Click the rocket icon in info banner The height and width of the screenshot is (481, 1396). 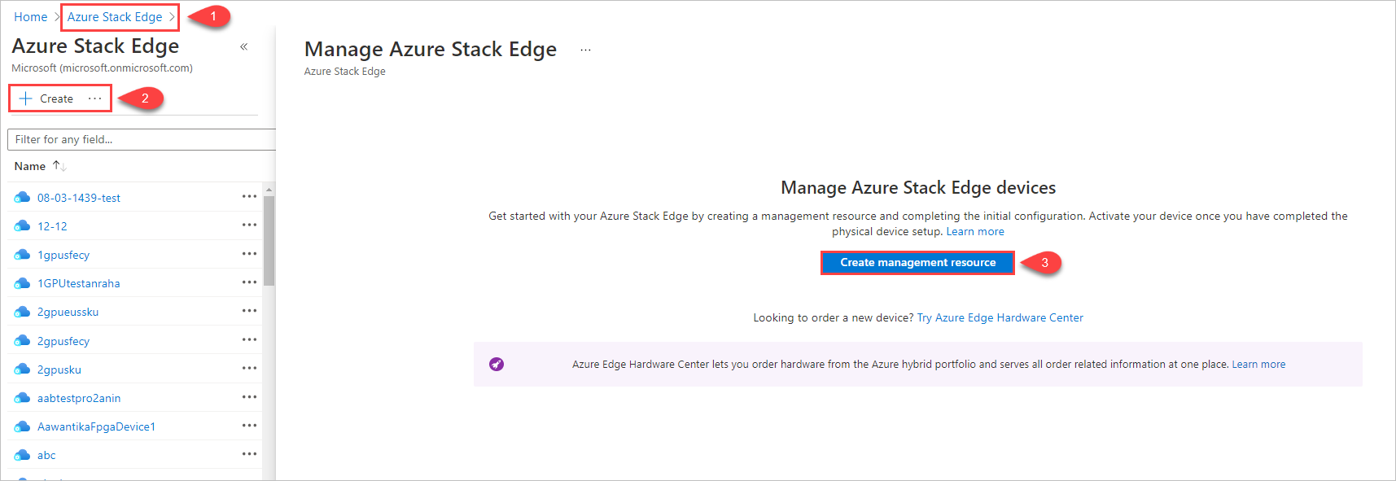pos(497,364)
